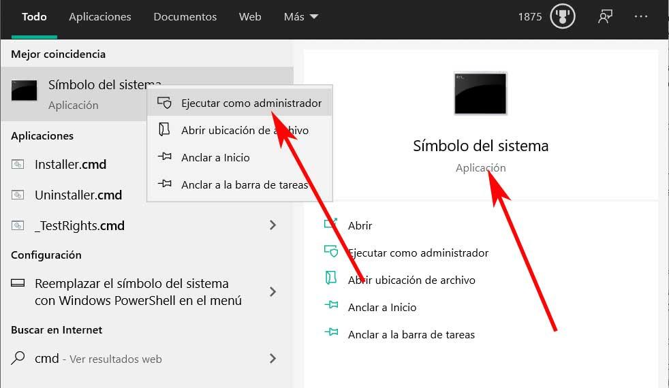Click the Configuración section heading

pos(46,255)
